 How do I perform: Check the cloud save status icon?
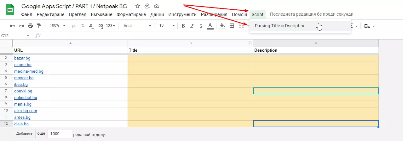point(156,6)
